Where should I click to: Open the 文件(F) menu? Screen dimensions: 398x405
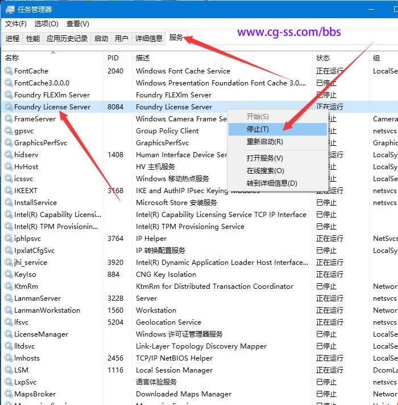[x=16, y=24]
